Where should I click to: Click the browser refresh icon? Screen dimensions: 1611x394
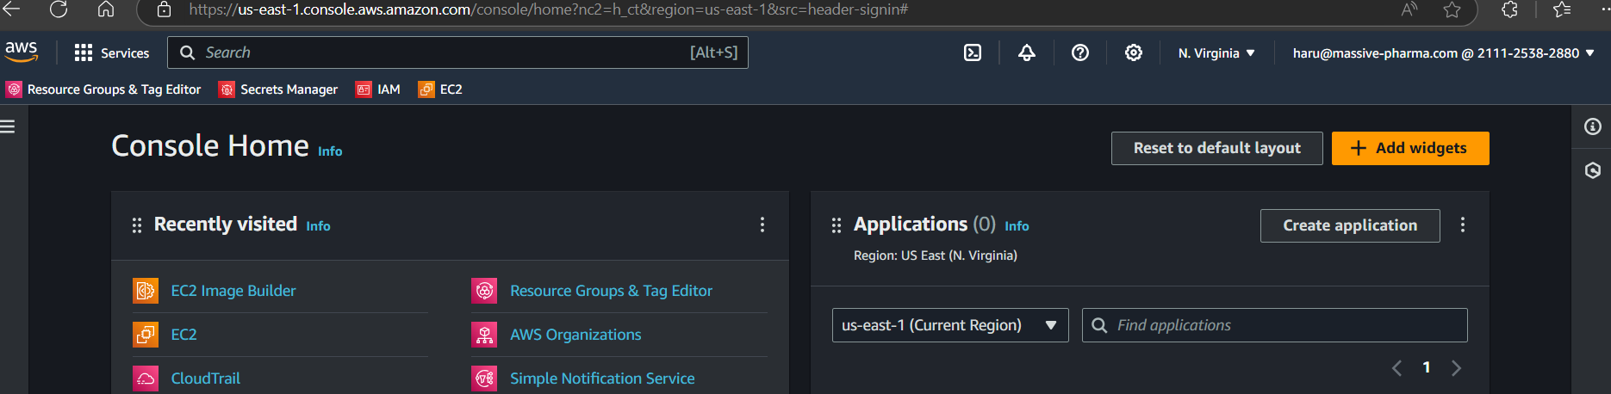point(59,9)
